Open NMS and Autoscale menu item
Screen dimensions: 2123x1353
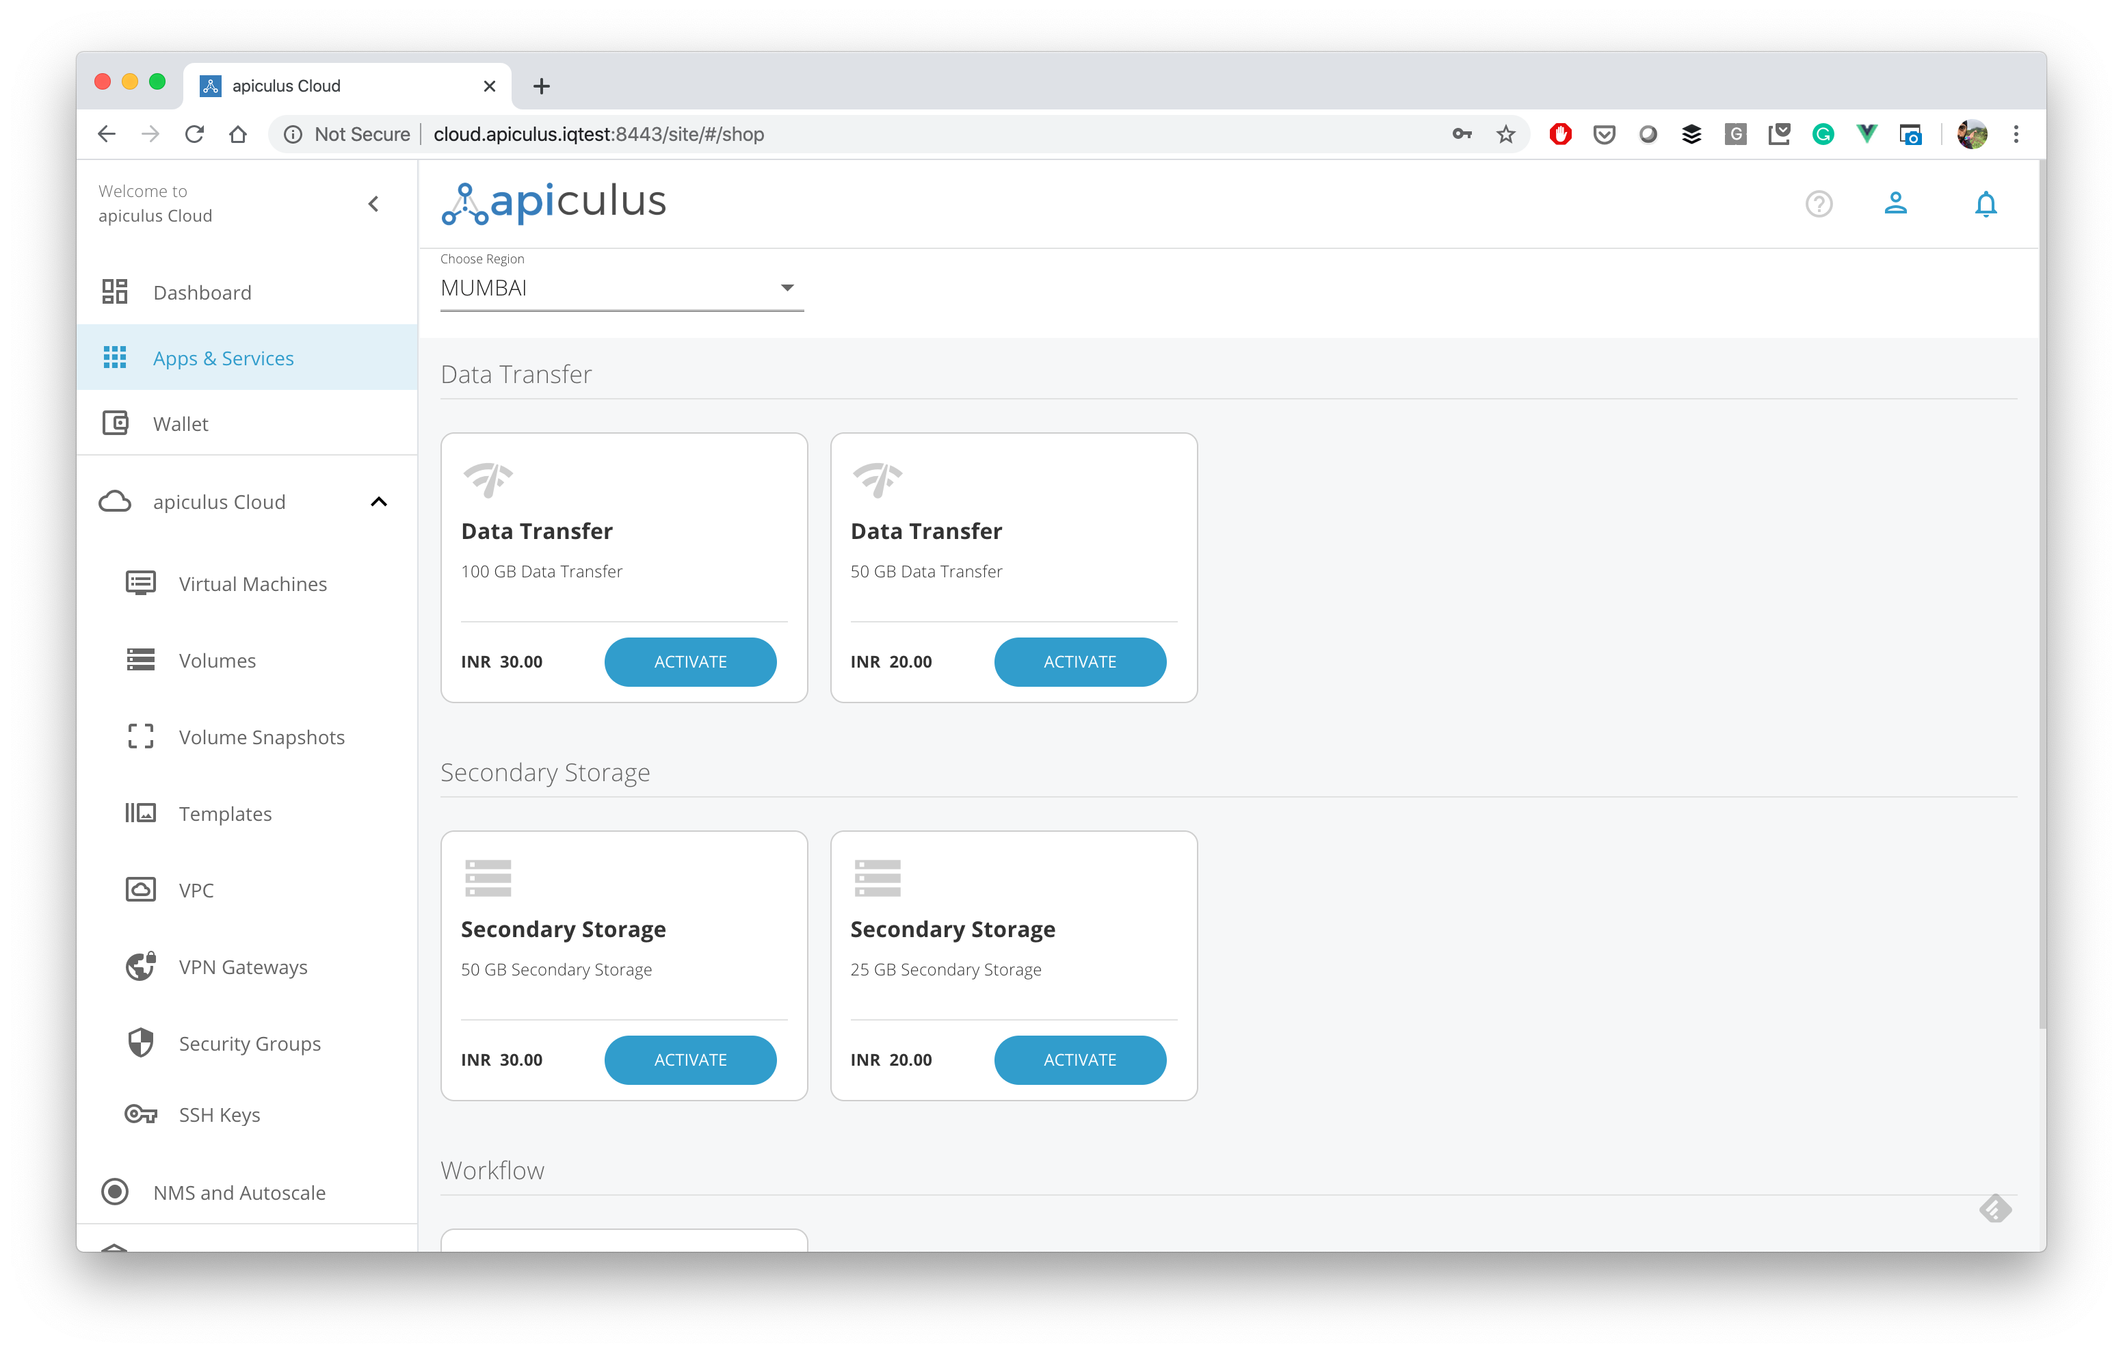tap(239, 1192)
